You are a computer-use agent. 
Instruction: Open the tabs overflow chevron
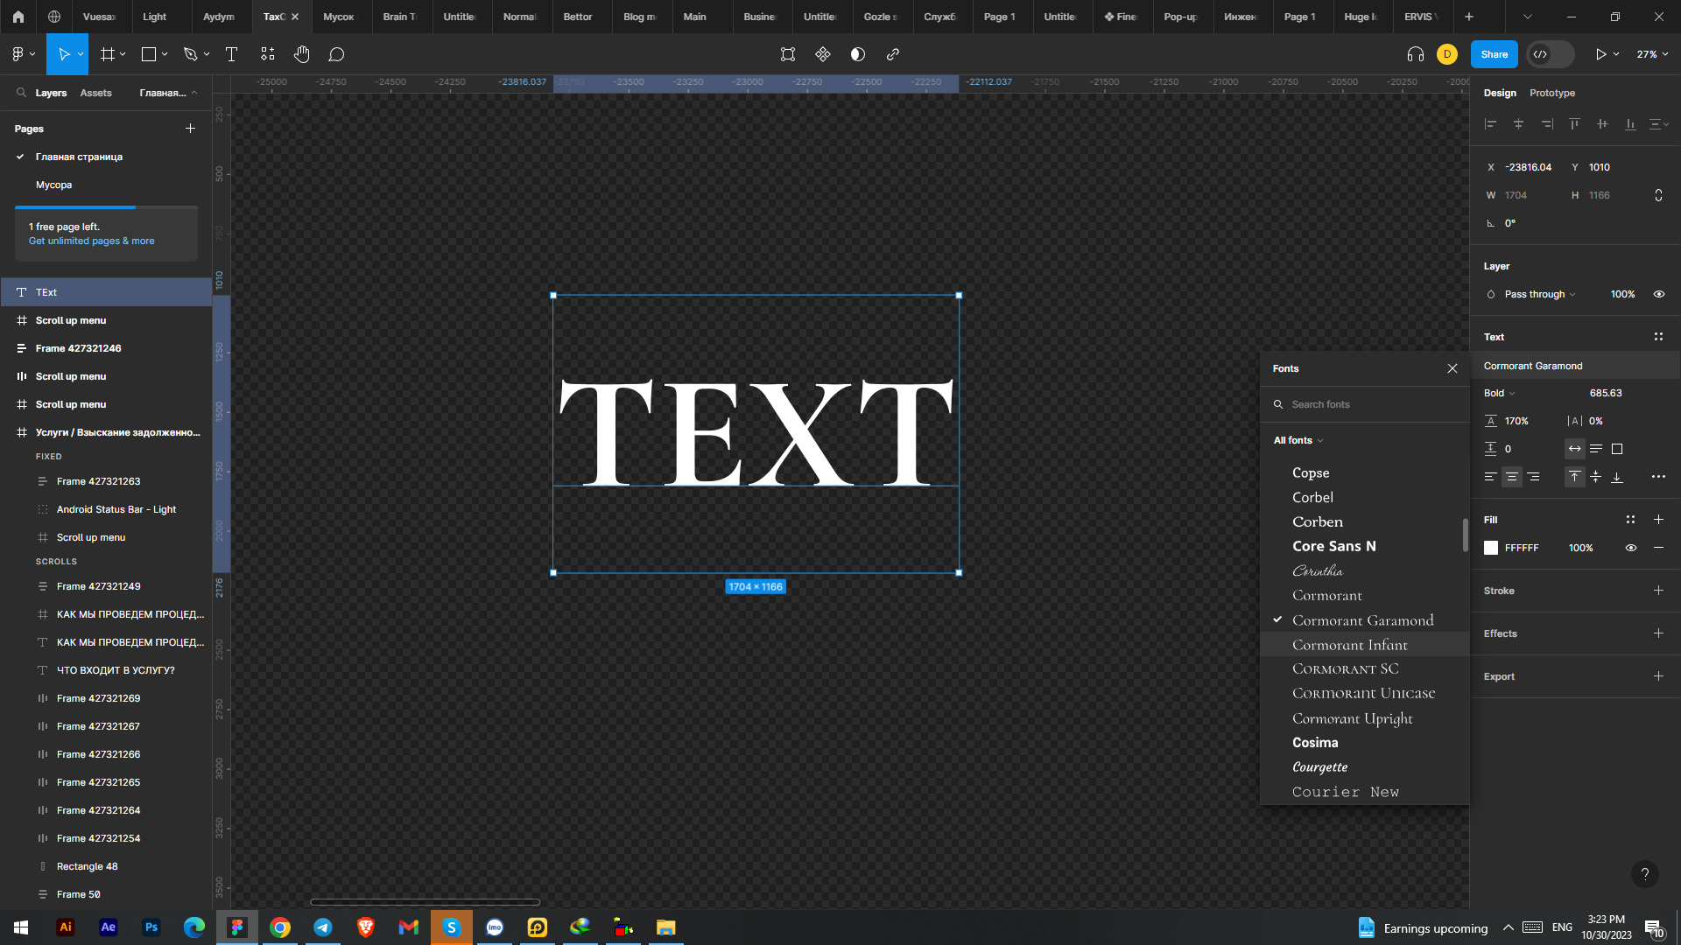(1528, 17)
